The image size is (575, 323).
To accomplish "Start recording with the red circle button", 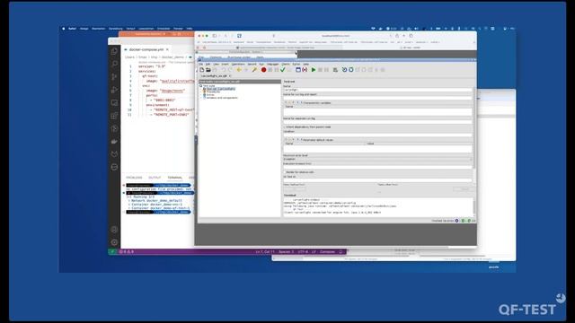I will point(263,70).
